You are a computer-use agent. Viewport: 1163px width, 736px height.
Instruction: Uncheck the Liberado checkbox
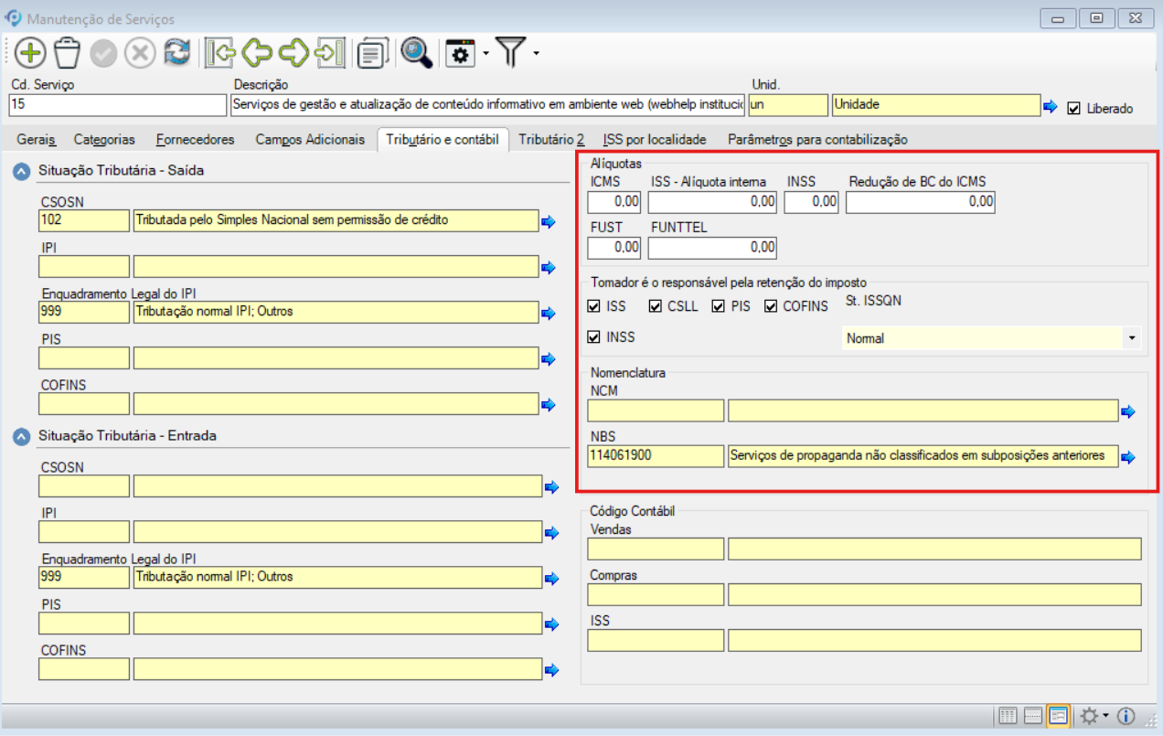(x=1073, y=108)
